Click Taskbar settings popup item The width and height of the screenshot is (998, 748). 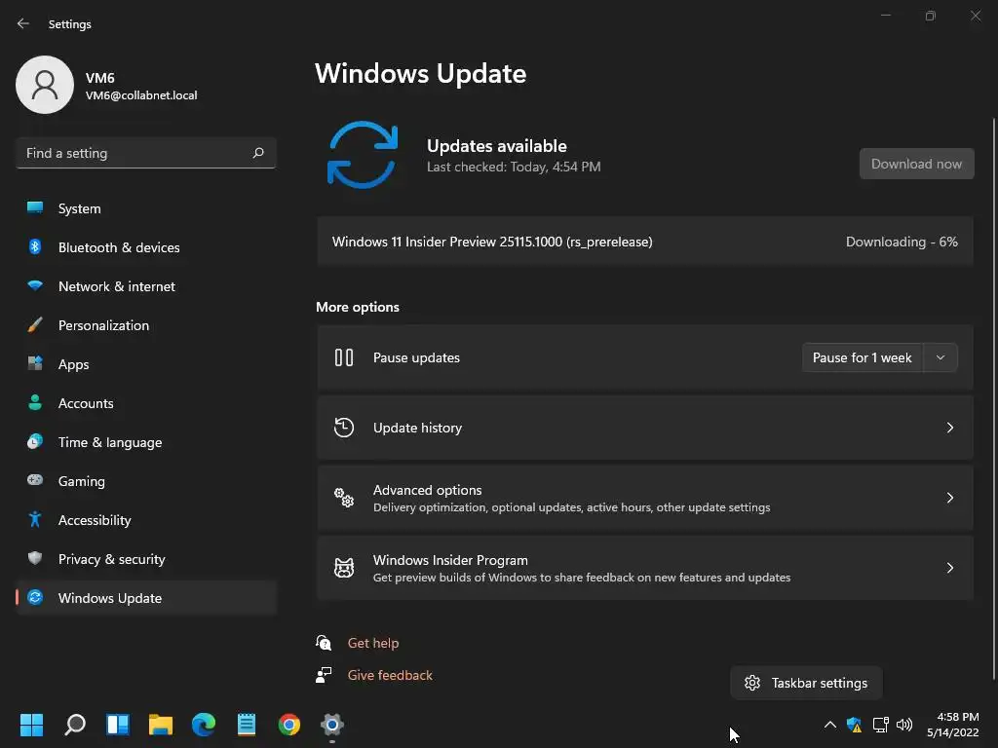tap(806, 683)
